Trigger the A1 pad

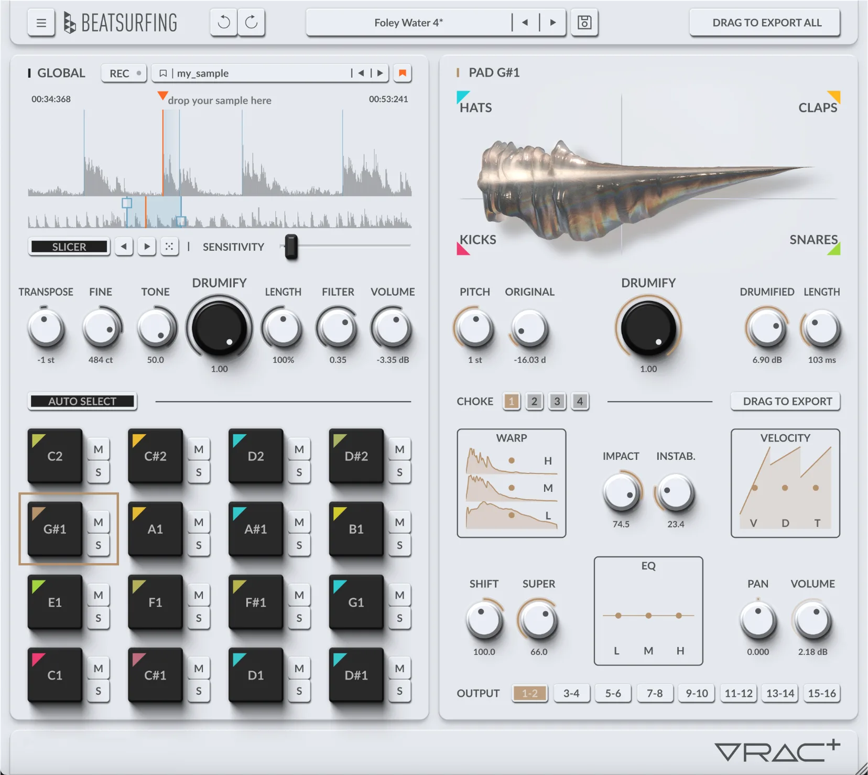(155, 529)
